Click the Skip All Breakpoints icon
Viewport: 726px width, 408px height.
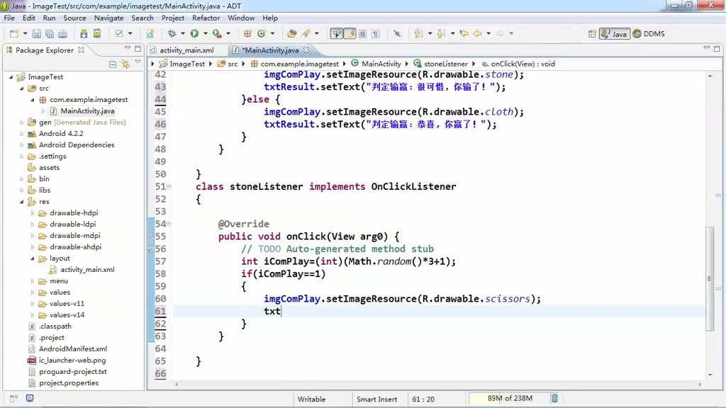[397, 34]
